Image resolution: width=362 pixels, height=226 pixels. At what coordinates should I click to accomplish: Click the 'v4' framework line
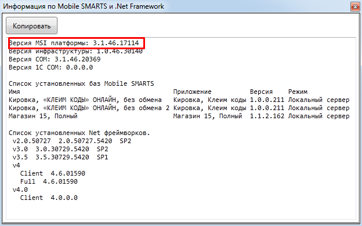point(16,165)
